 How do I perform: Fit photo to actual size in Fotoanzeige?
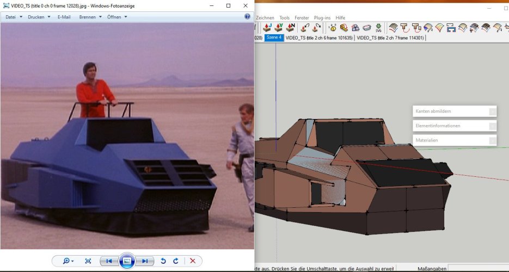point(88,261)
